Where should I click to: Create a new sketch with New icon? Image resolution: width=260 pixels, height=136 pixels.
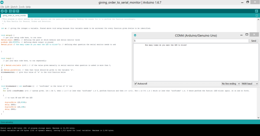(10, 11)
